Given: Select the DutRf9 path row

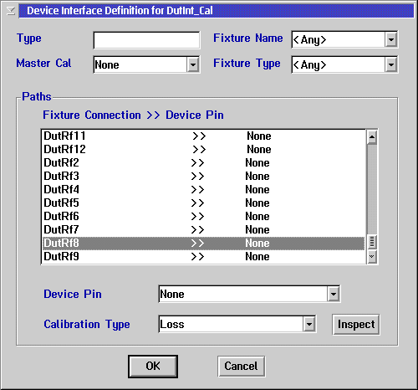Looking at the screenshot, I should point(203,257).
